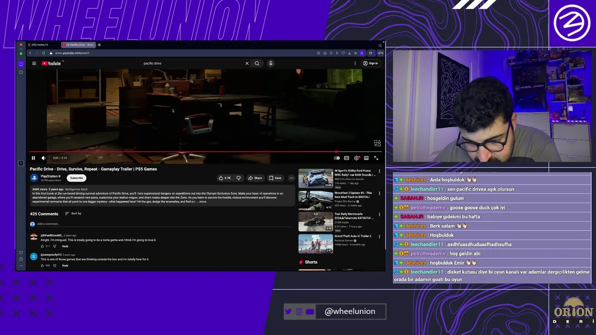This screenshot has width=596, height=335.
Task: Click the search box containing pacific drive
Action: point(193,63)
